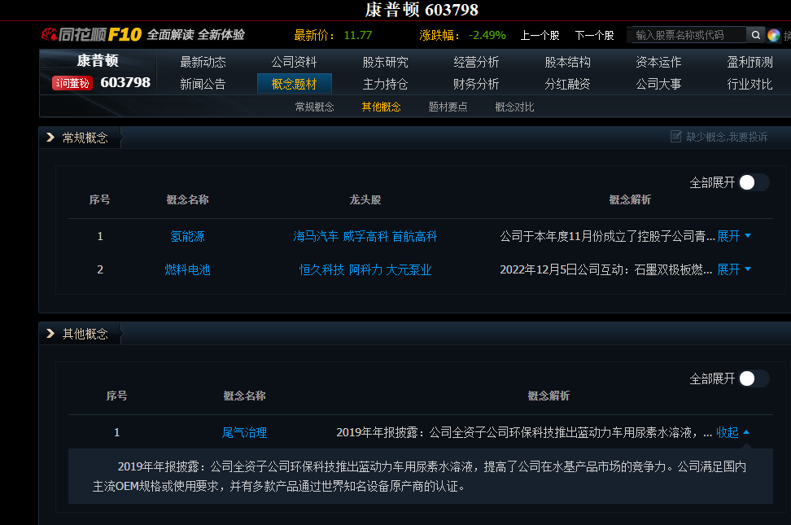Screen dimensions: 791x525
Task: Click the 同花顺F10 logo
Action: click(91, 34)
